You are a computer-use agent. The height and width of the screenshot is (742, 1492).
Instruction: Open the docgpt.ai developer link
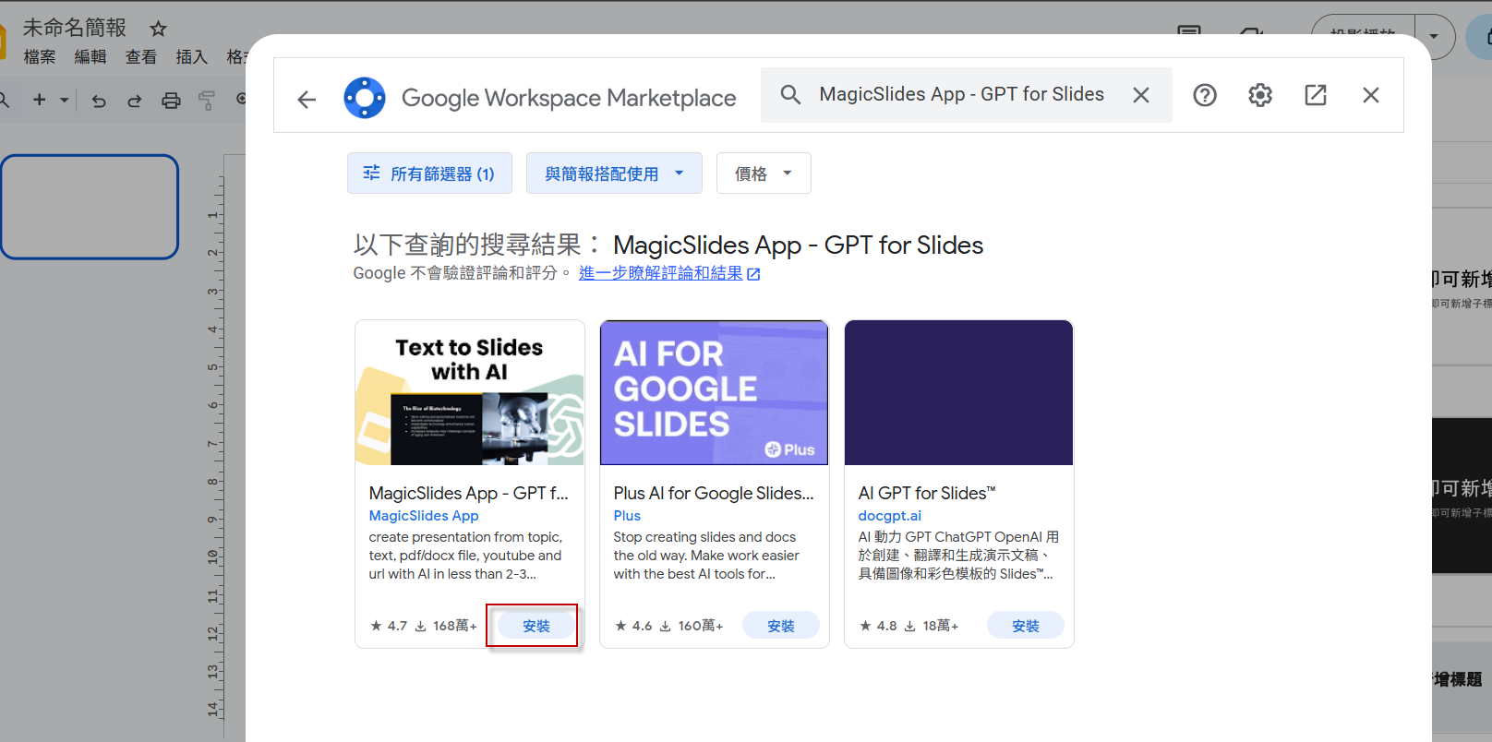(x=890, y=516)
